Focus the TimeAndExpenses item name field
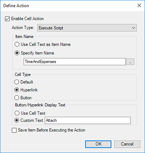Screen dimensions: 145x153 (74, 62)
